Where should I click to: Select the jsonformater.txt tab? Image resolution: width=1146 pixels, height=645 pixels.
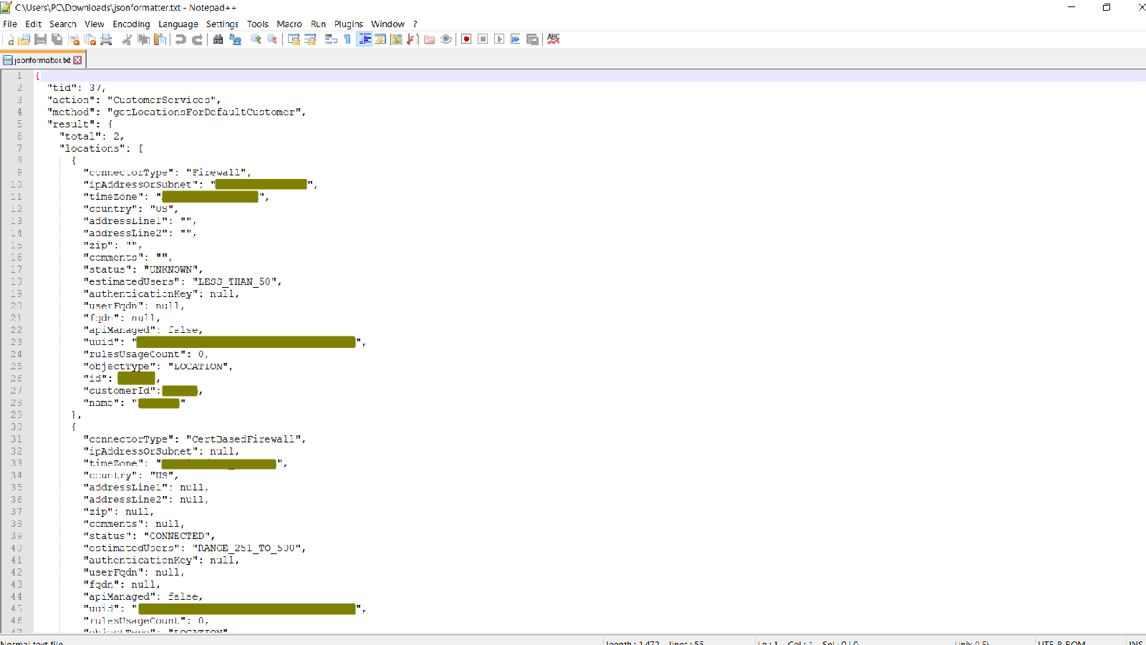[43, 60]
